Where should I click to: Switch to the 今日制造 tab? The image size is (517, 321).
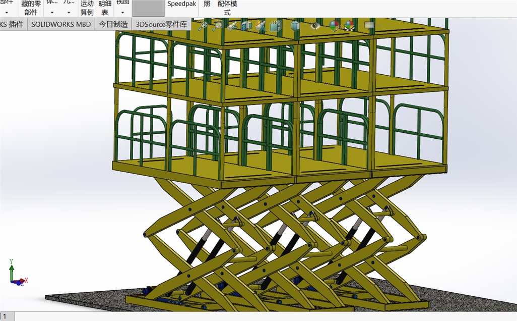[x=113, y=24]
